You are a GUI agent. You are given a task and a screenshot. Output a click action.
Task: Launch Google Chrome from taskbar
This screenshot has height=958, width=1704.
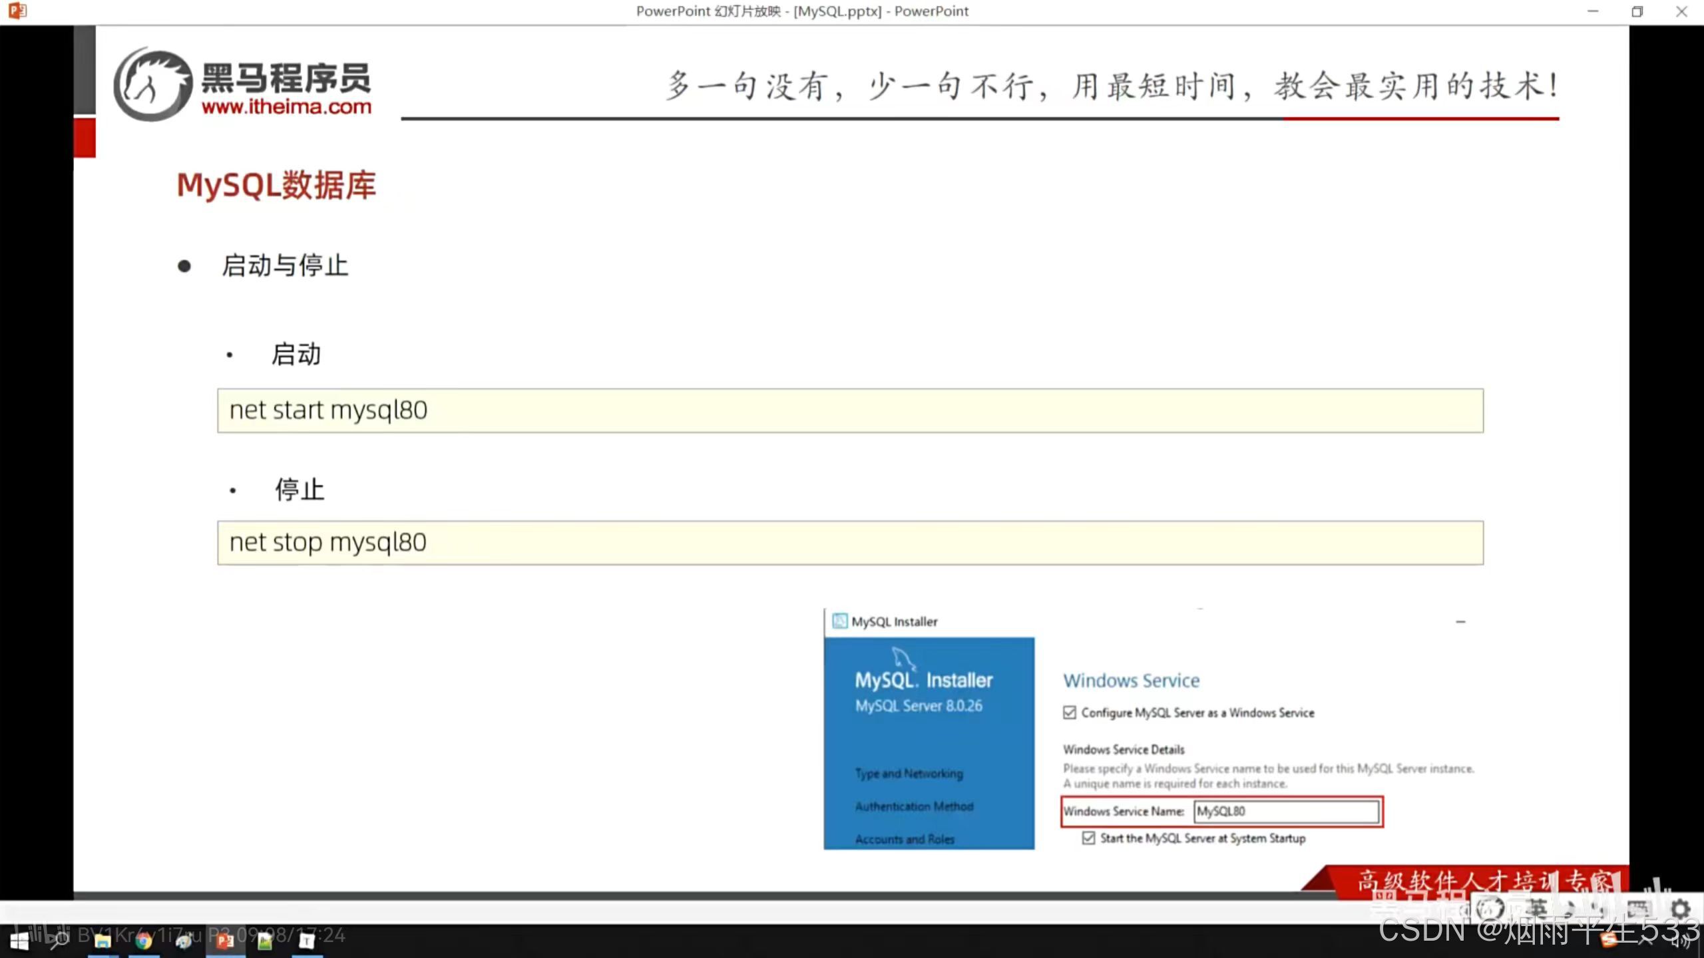[144, 941]
